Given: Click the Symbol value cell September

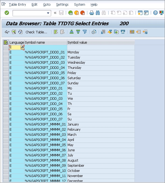Looking at the screenshot, I should (x=101, y=166).
